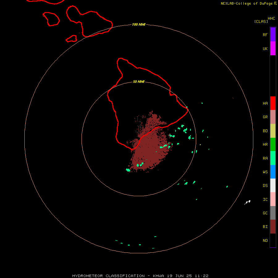Click the BI legend label
Viewport: 278px width, 278px height.
tap(265, 227)
